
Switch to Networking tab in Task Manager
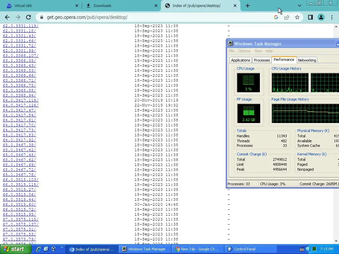307,60
